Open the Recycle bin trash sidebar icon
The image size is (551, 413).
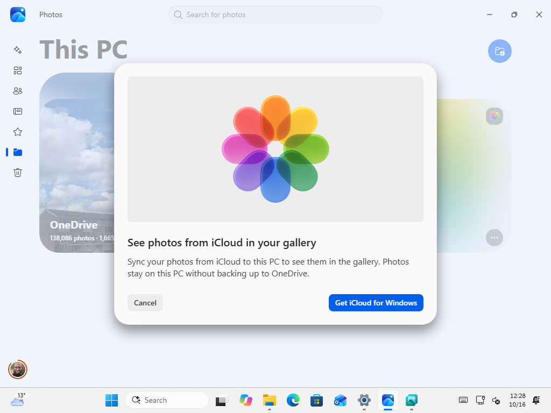(x=18, y=173)
